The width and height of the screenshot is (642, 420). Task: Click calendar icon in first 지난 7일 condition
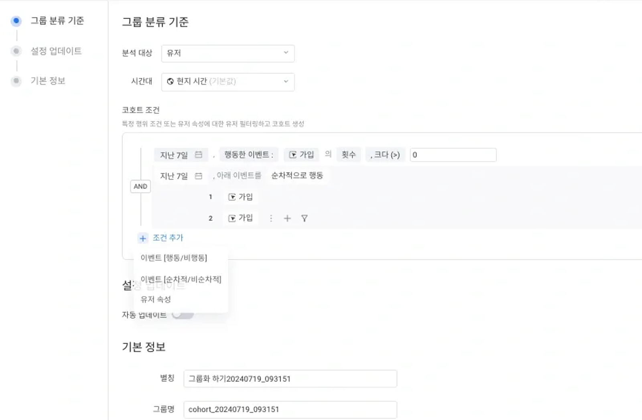(199, 155)
